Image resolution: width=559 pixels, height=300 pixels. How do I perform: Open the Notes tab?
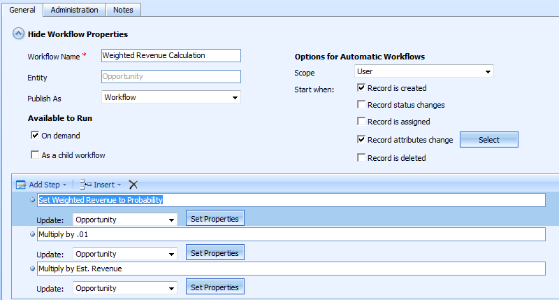[124, 10]
